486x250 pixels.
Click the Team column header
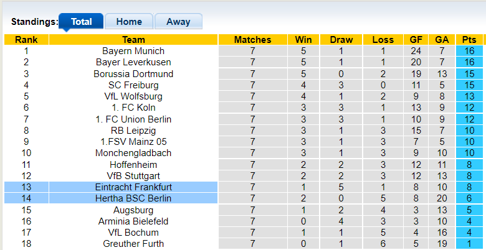133,40
